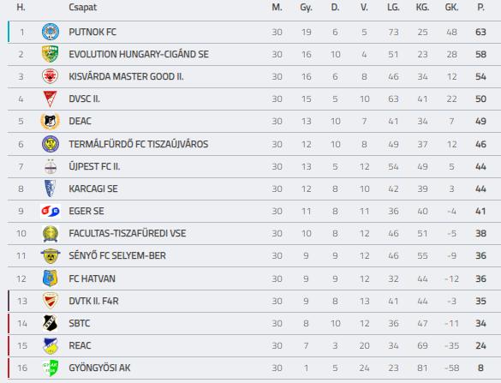Click the Termálfürdő FC Tiszaújváros crest

pos(51,144)
